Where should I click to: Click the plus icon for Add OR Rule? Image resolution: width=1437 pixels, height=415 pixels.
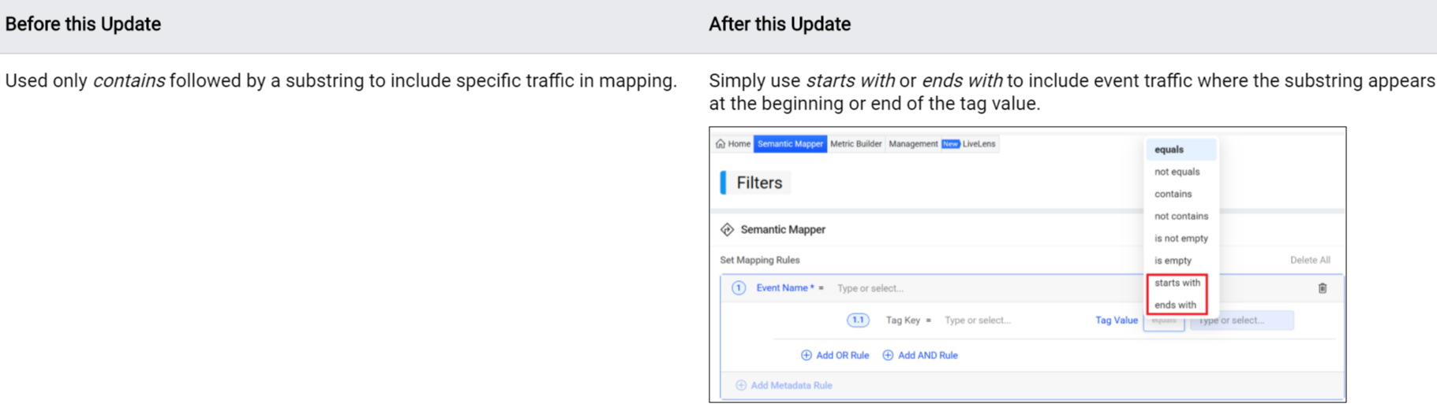[x=806, y=355]
